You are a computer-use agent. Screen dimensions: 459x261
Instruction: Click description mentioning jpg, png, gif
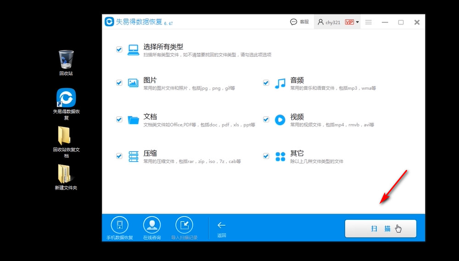pos(189,88)
